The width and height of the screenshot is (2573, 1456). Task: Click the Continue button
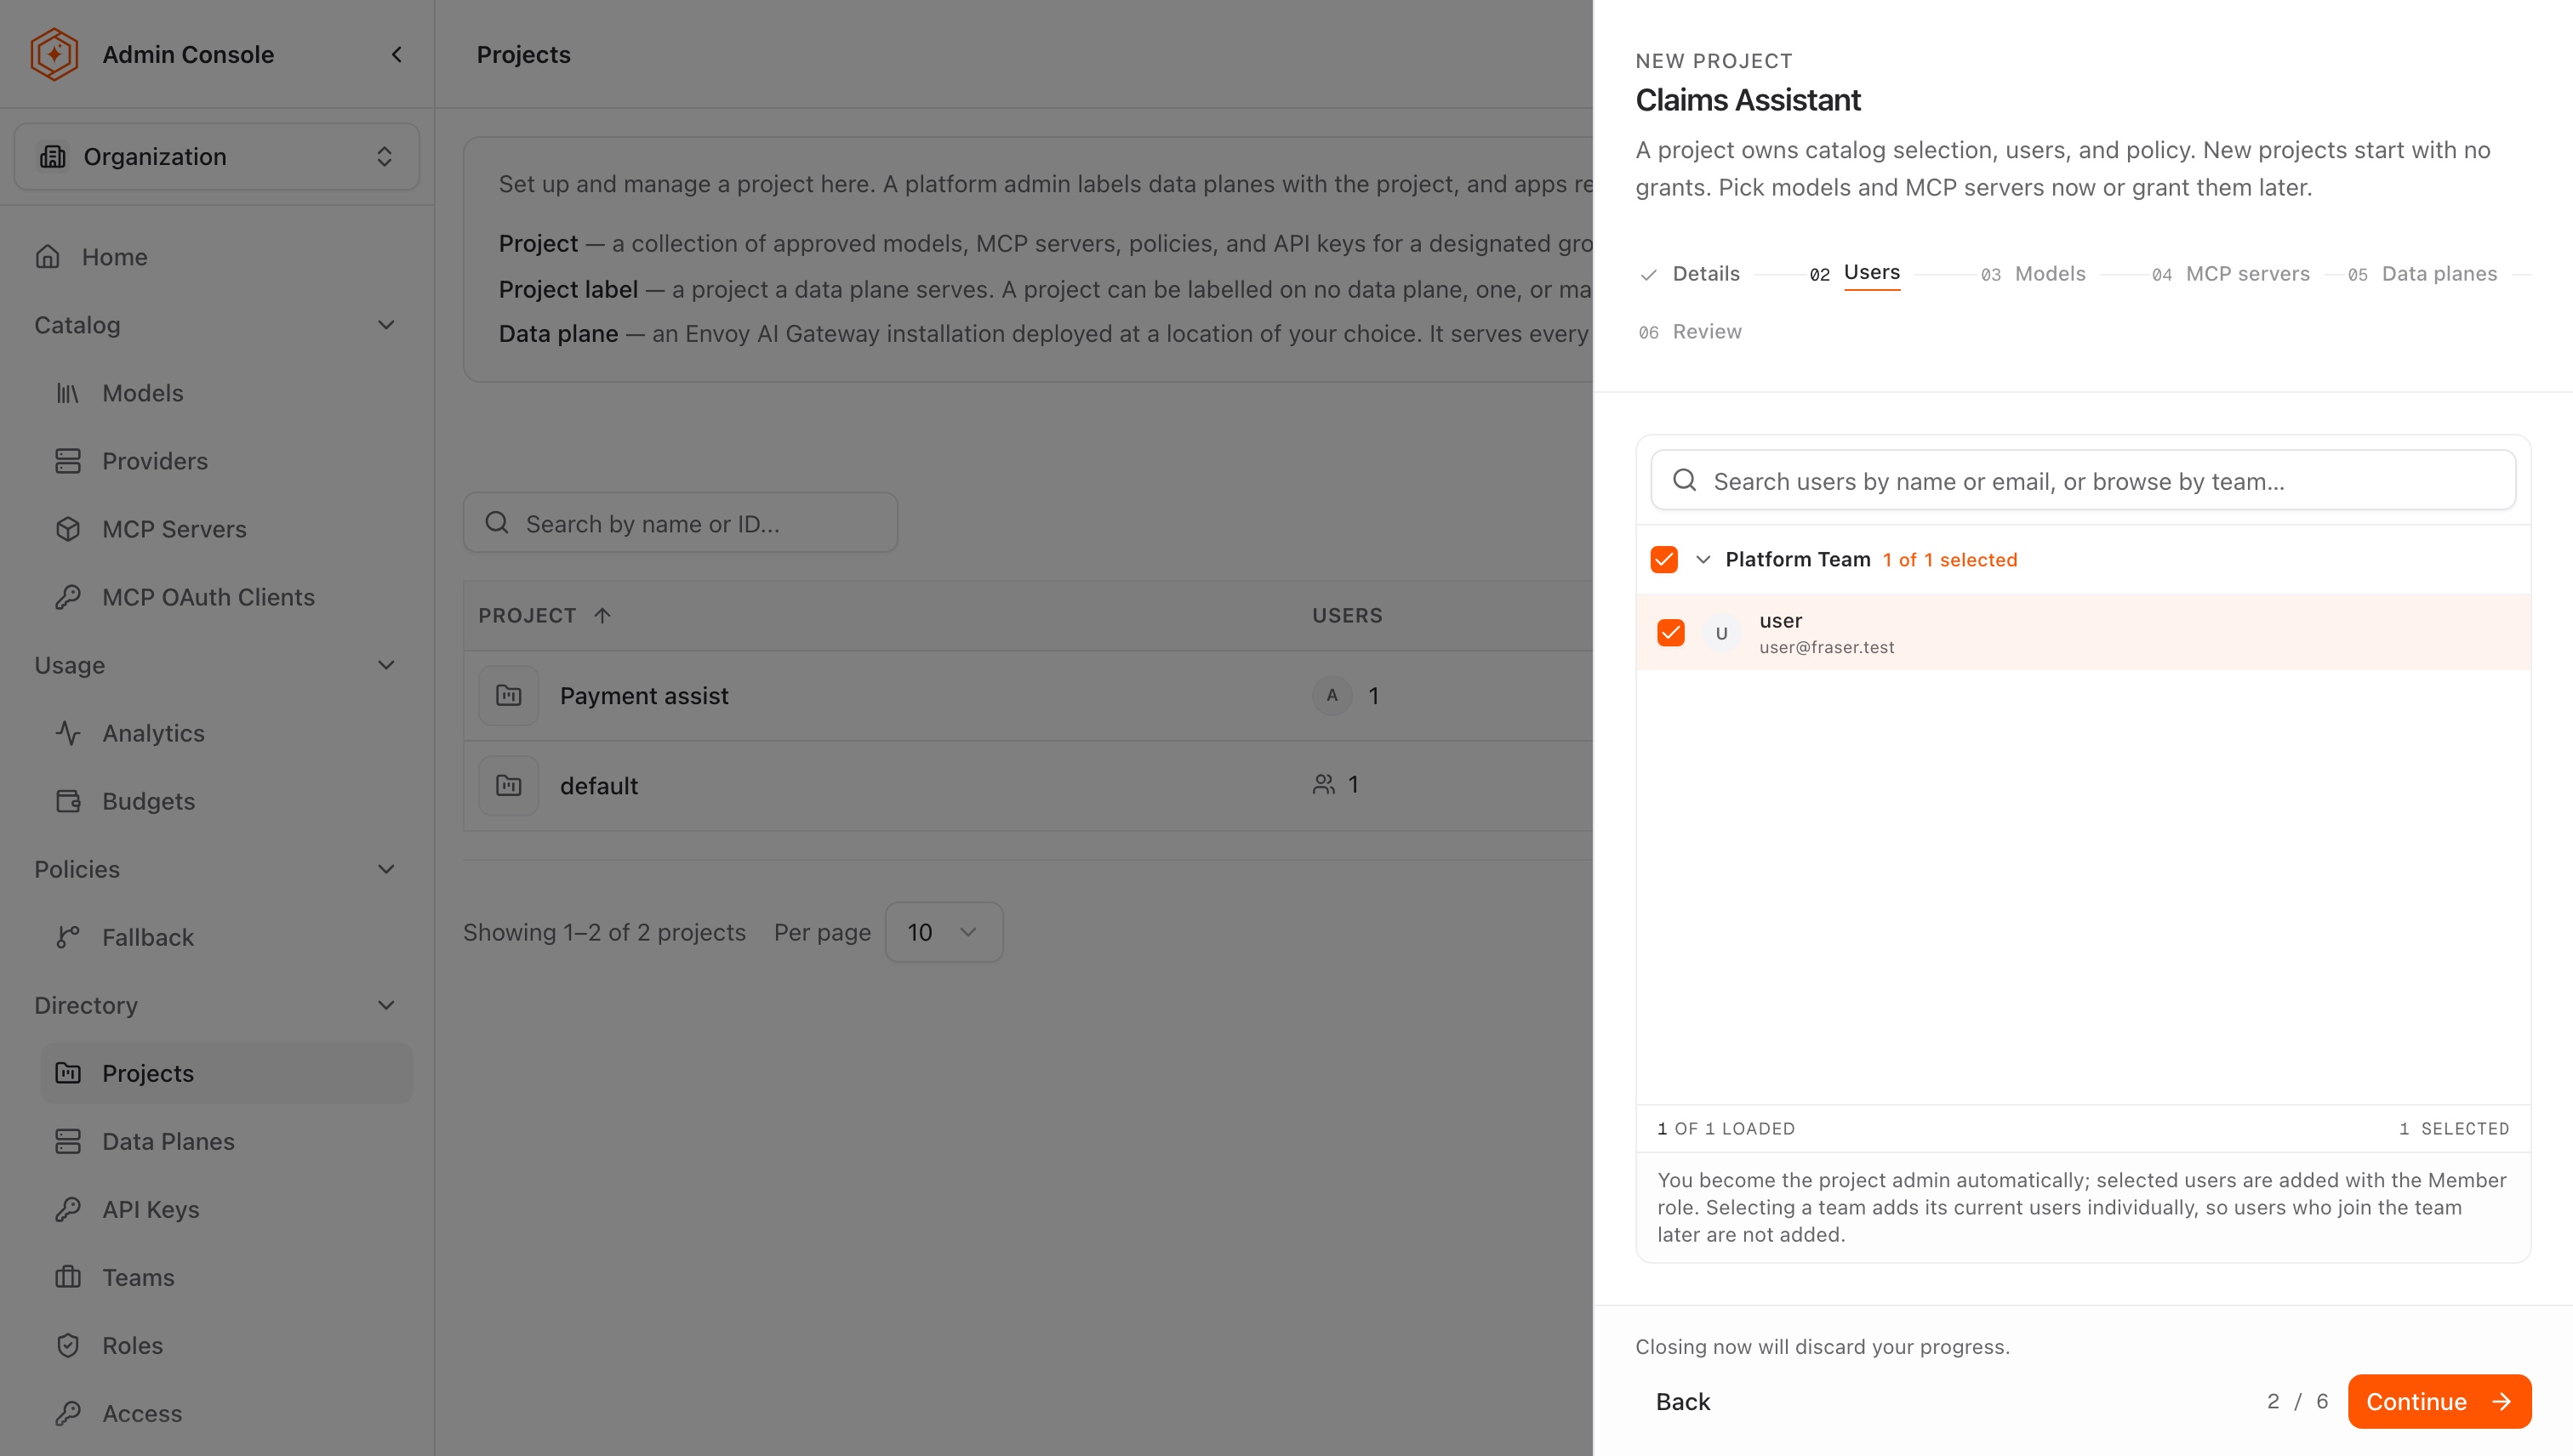(x=2439, y=1401)
